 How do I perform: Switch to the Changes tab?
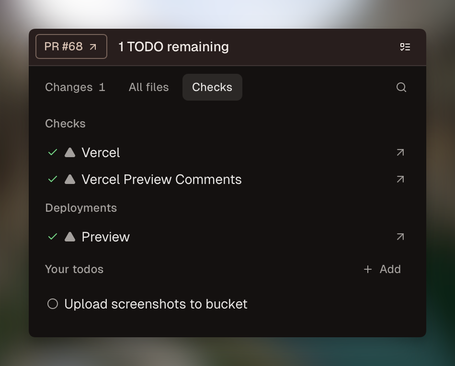pos(75,87)
